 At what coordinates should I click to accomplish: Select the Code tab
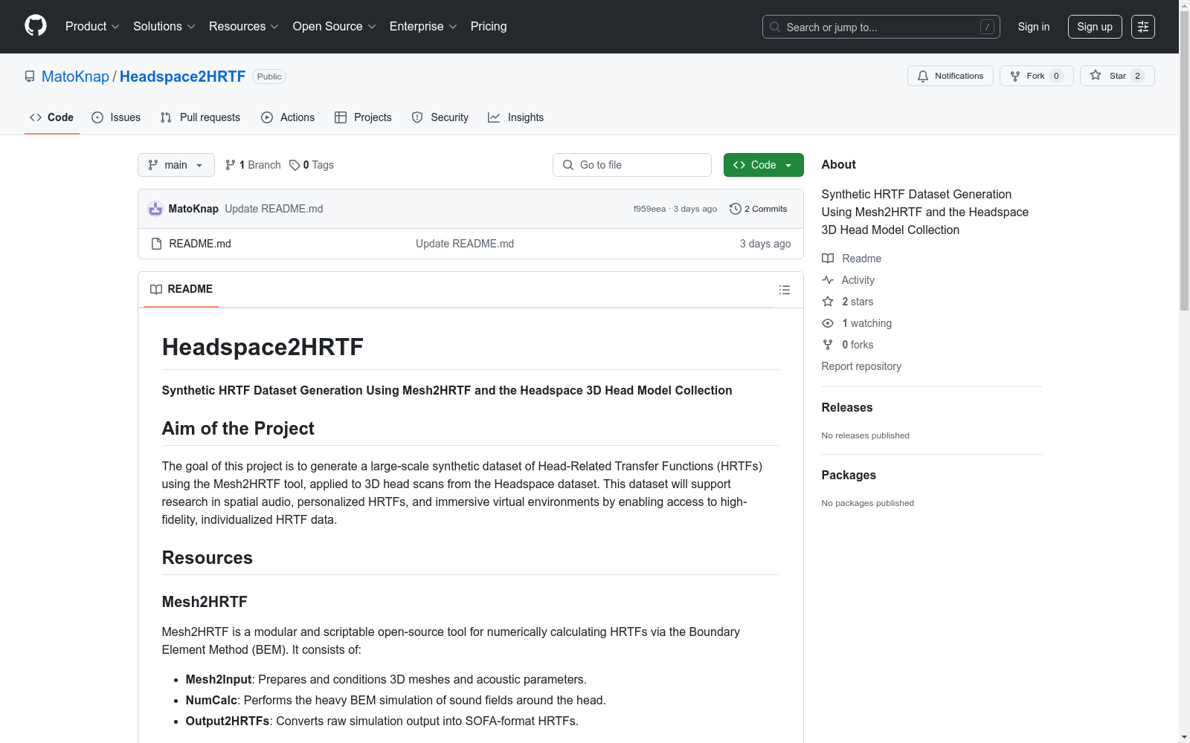(x=52, y=117)
